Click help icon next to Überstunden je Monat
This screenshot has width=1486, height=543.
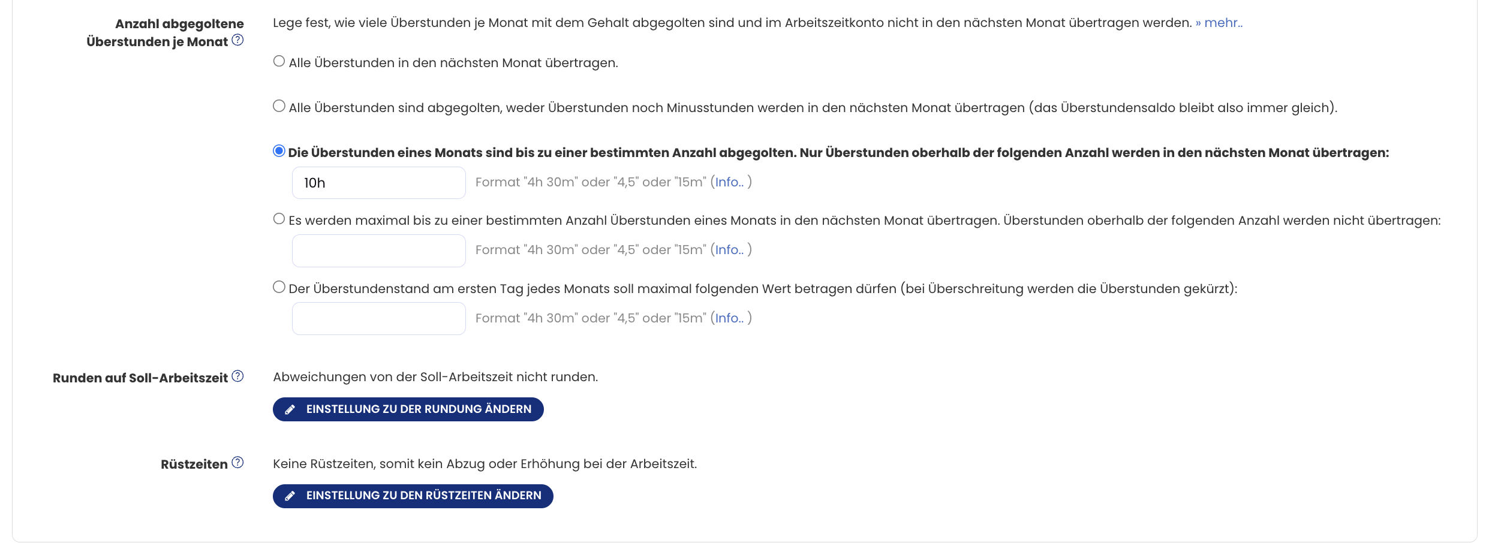pyautogui.click(x=237, y=40)
